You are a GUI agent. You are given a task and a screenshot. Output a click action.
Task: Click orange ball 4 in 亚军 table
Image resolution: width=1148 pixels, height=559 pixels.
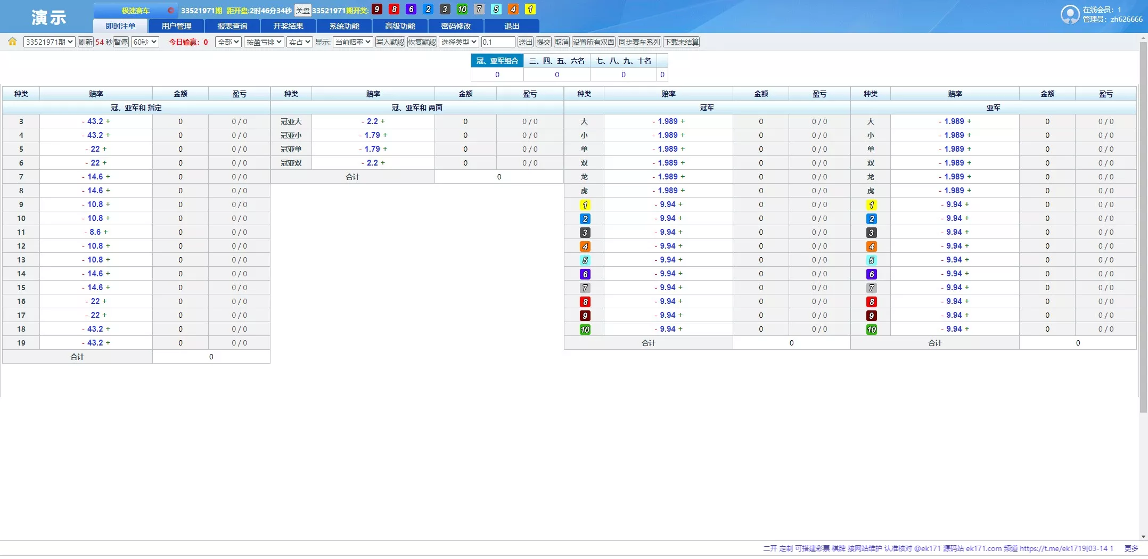[x=871, y=246]
